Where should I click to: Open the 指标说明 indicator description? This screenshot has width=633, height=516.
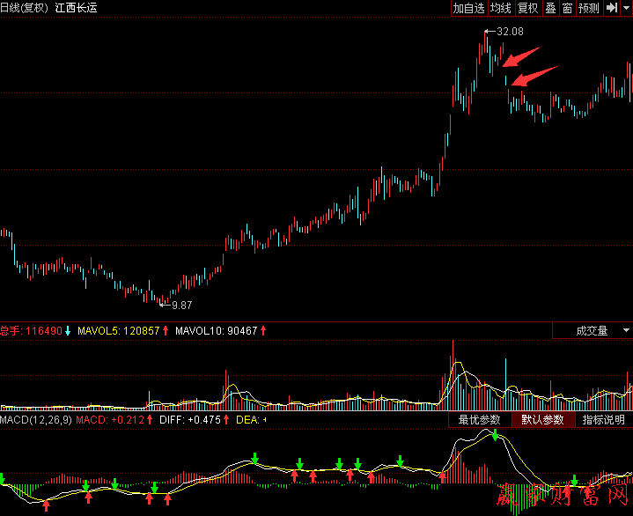click(x=603, y=420)
